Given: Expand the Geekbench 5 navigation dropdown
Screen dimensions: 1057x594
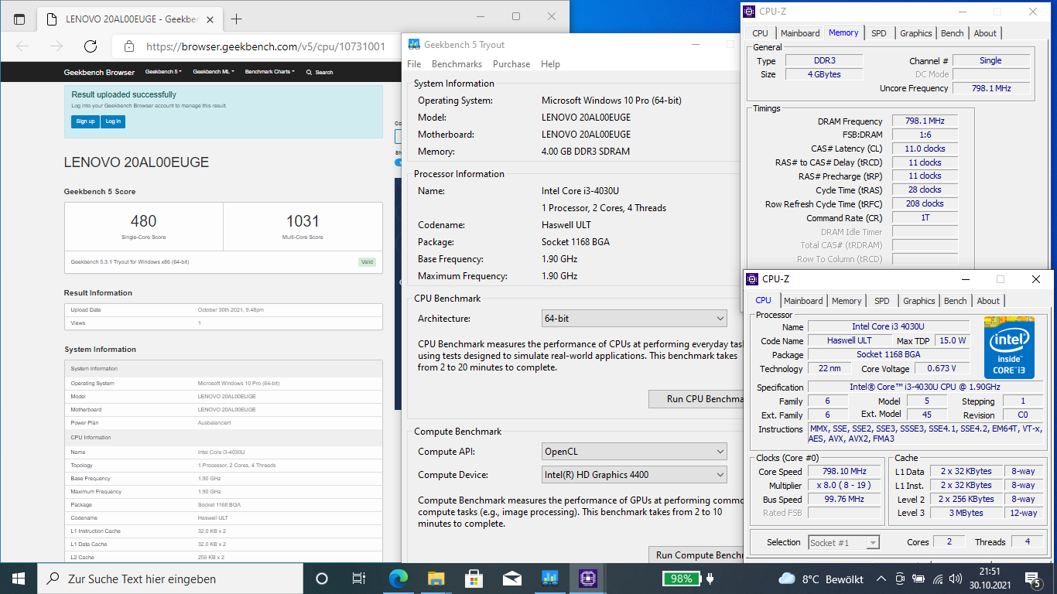Looking at the screenshot, I should [x=163, y=72].
